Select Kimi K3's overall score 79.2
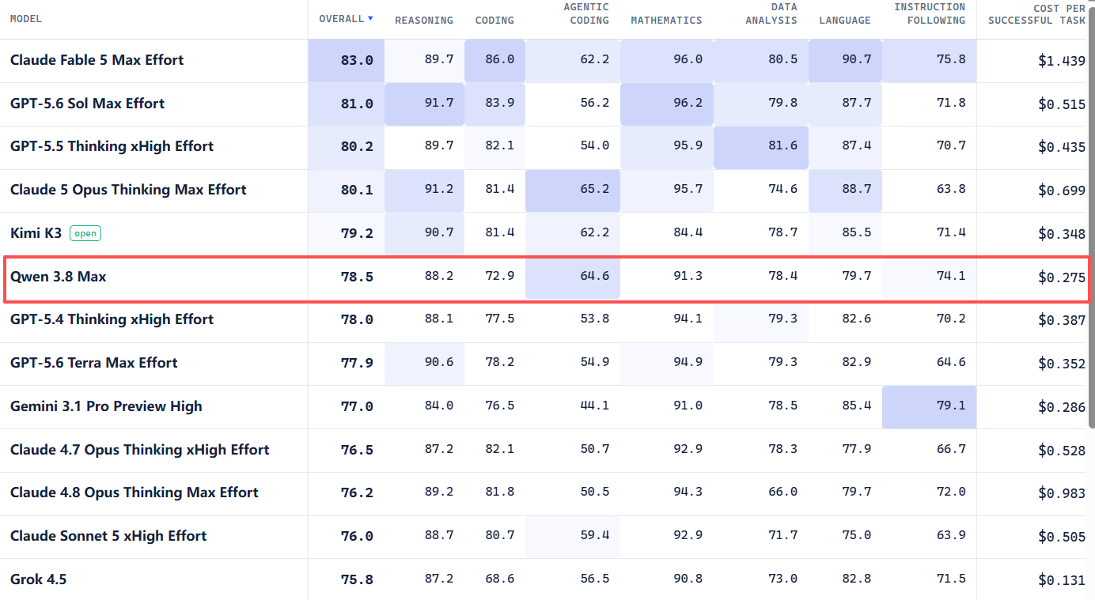Screen dimensions: 1095x600 (x=357, y=233)
